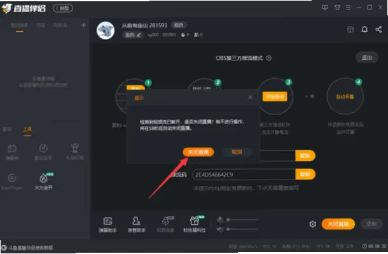This screenshot has height=254, width=388.
Task: Open the tutorial link in status bar
Action: 27,248
